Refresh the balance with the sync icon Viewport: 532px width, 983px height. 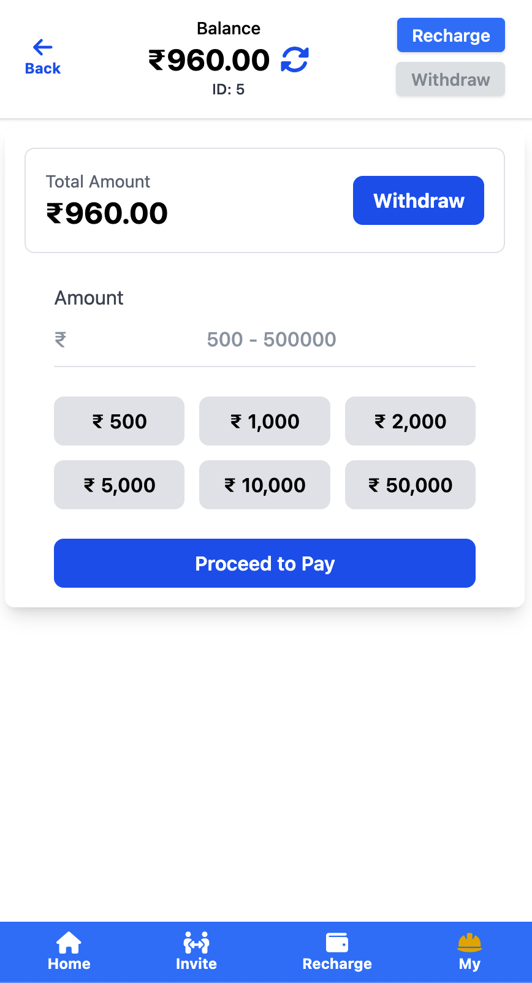[x=295, y=60]
